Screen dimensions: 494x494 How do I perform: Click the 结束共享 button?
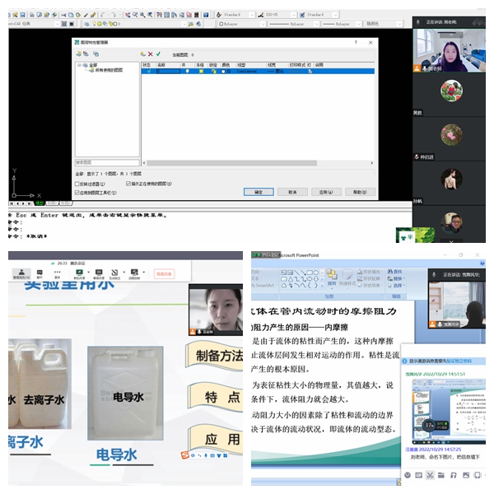(165, 273)
